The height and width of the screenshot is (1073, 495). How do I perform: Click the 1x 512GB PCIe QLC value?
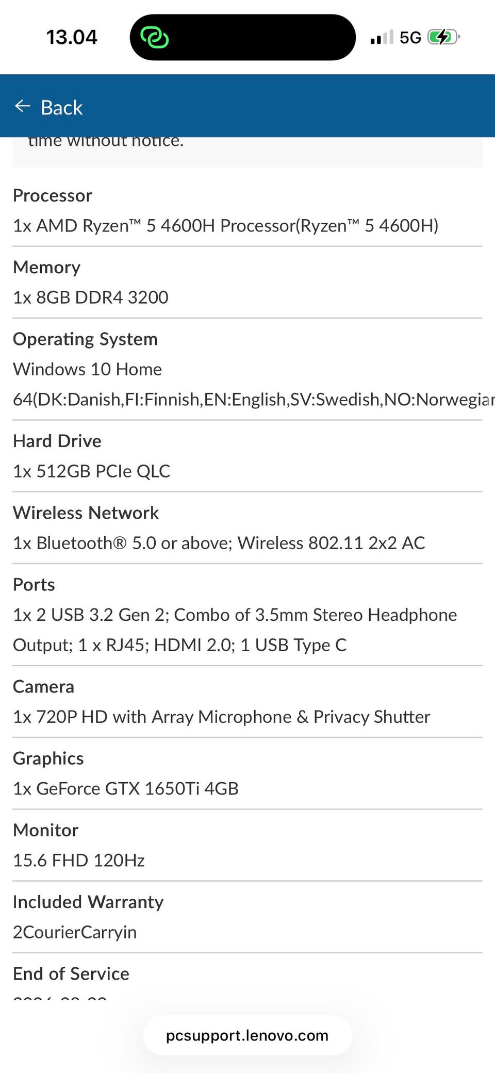tap(92, 471)
